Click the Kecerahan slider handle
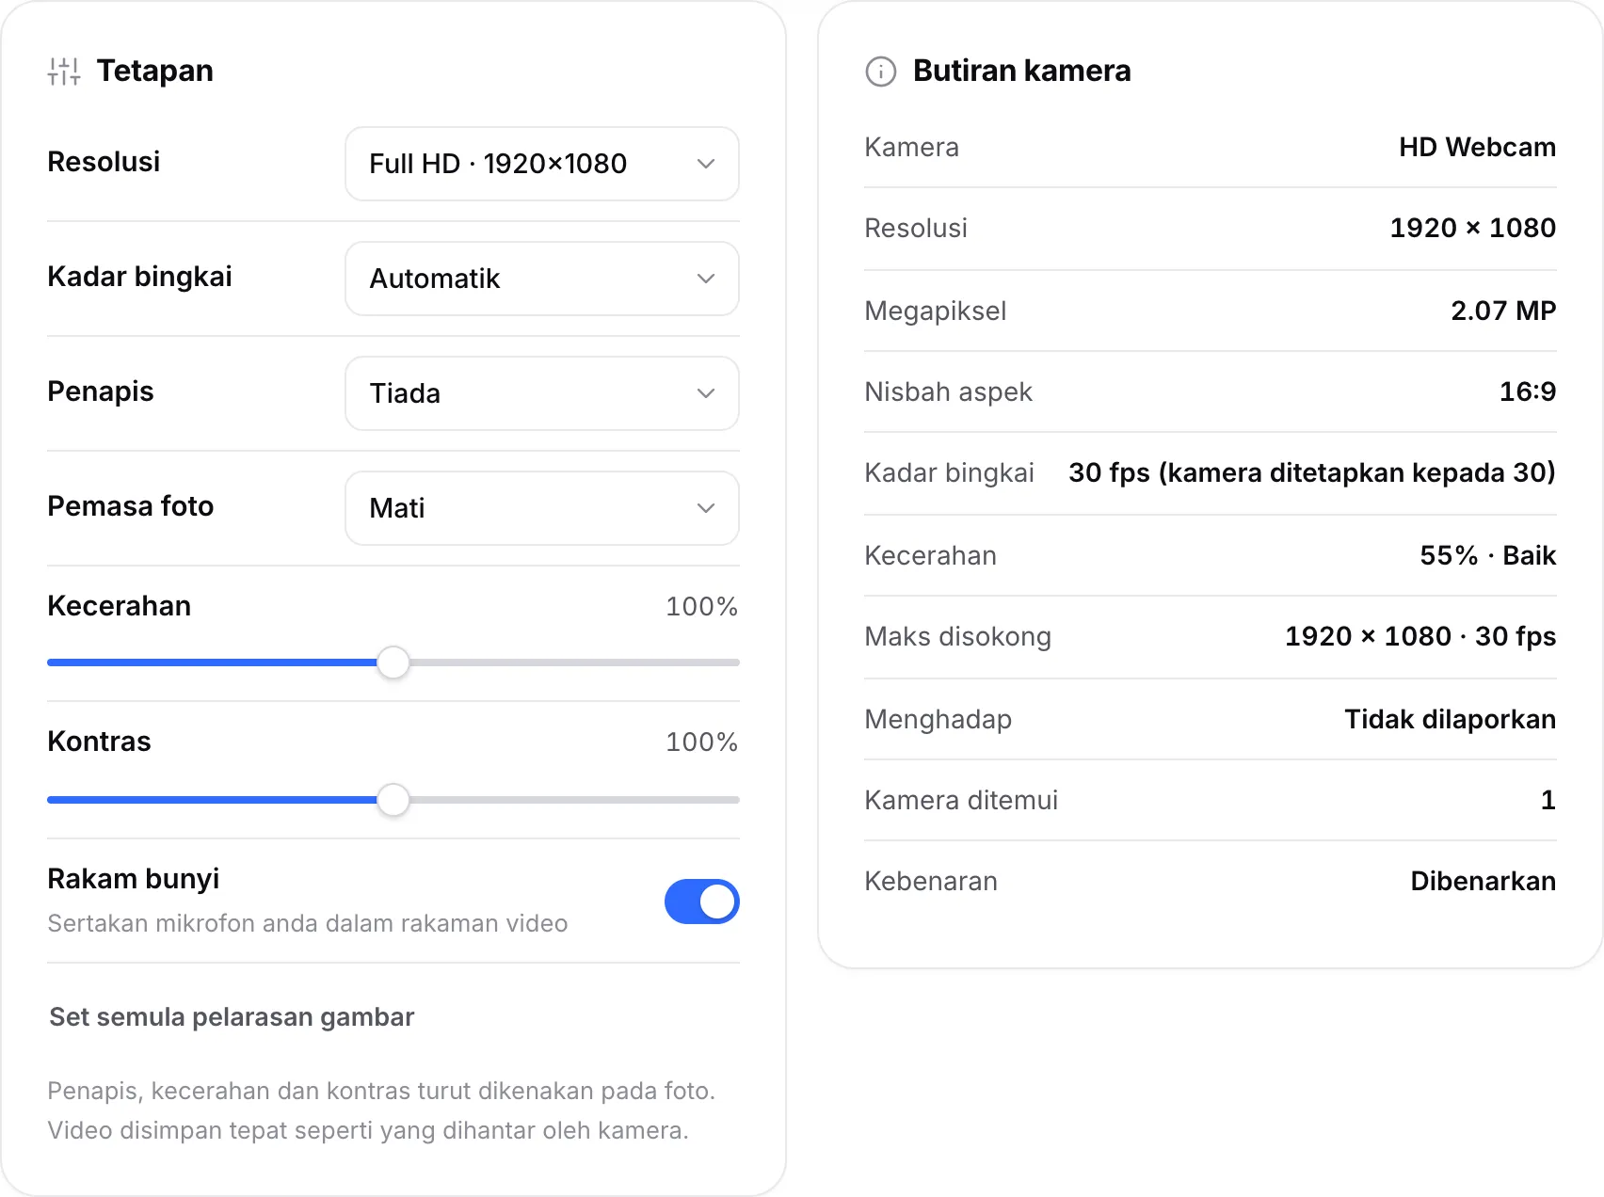 (393, 662)
